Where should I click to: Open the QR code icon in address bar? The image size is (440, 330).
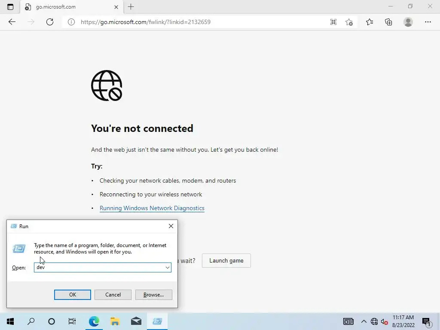coord(333,22)
